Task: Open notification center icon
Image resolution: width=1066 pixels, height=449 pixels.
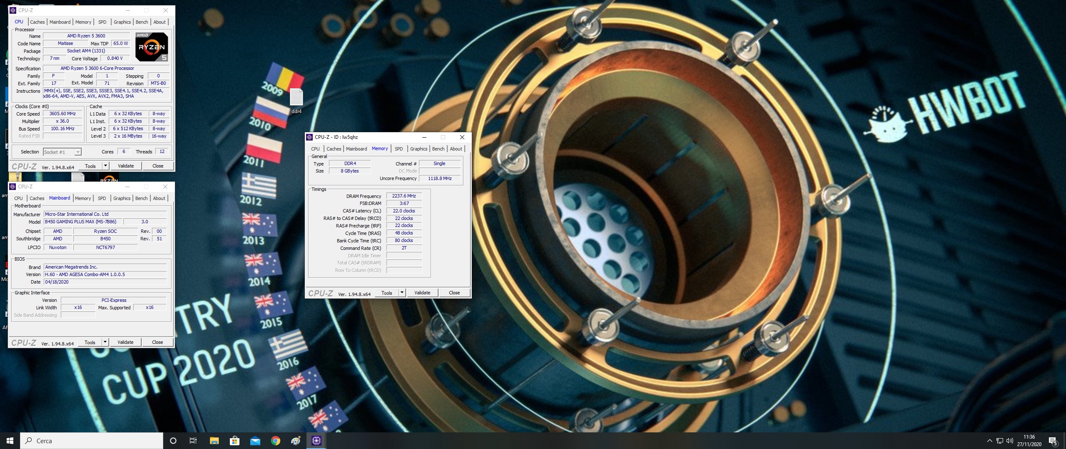Action: tap(1053, 441)
